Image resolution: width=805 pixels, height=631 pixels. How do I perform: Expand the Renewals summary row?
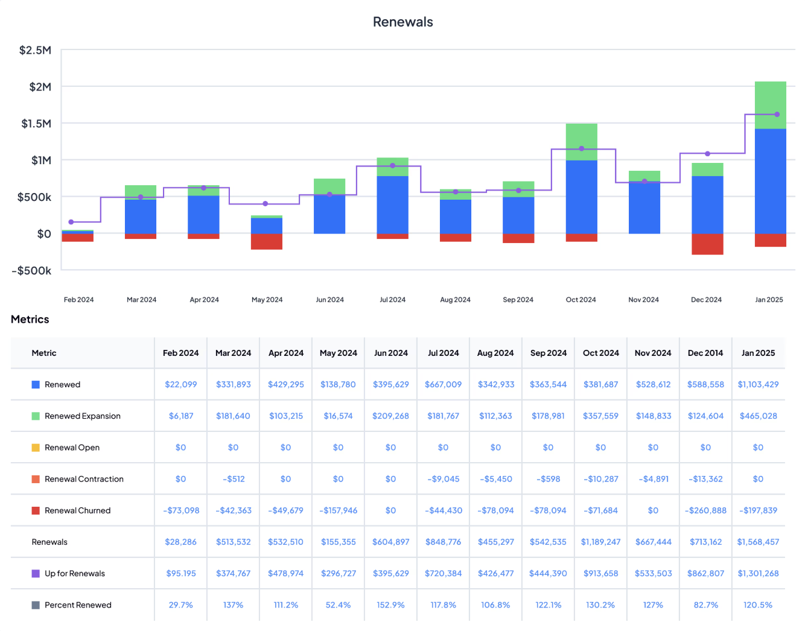tap(49, 542)
